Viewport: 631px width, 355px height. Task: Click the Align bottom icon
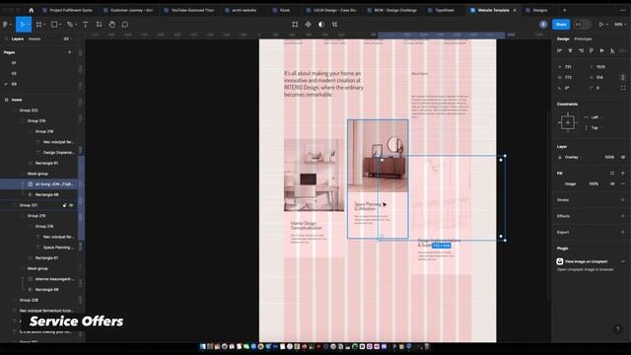(612, 50)
